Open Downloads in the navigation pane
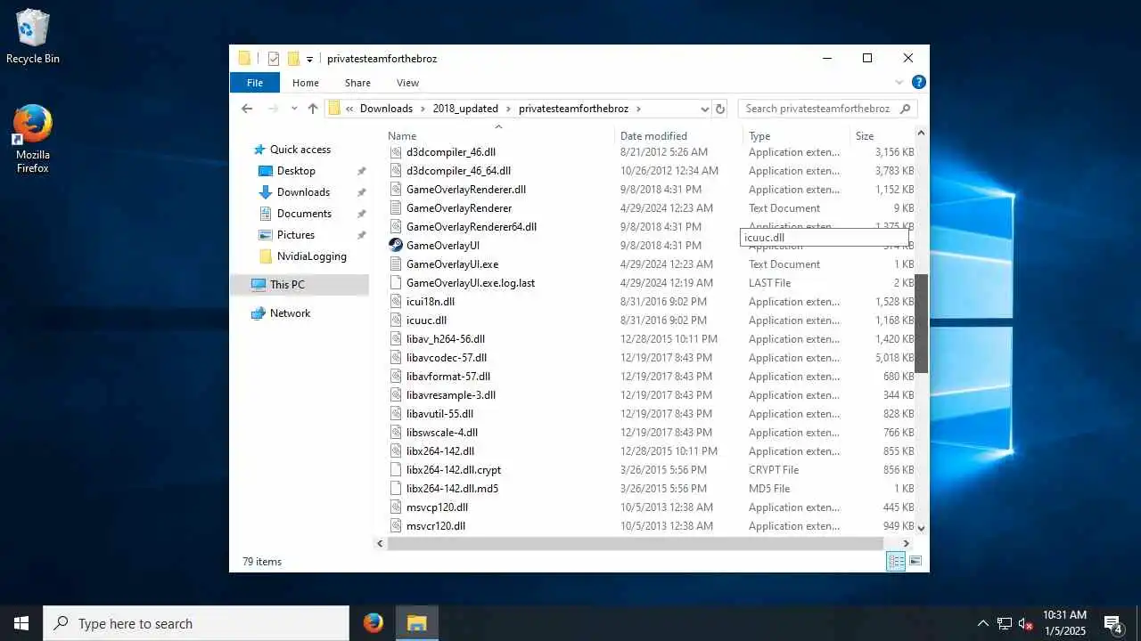This screenshot has width=1141, height=641. pos(303,192)
